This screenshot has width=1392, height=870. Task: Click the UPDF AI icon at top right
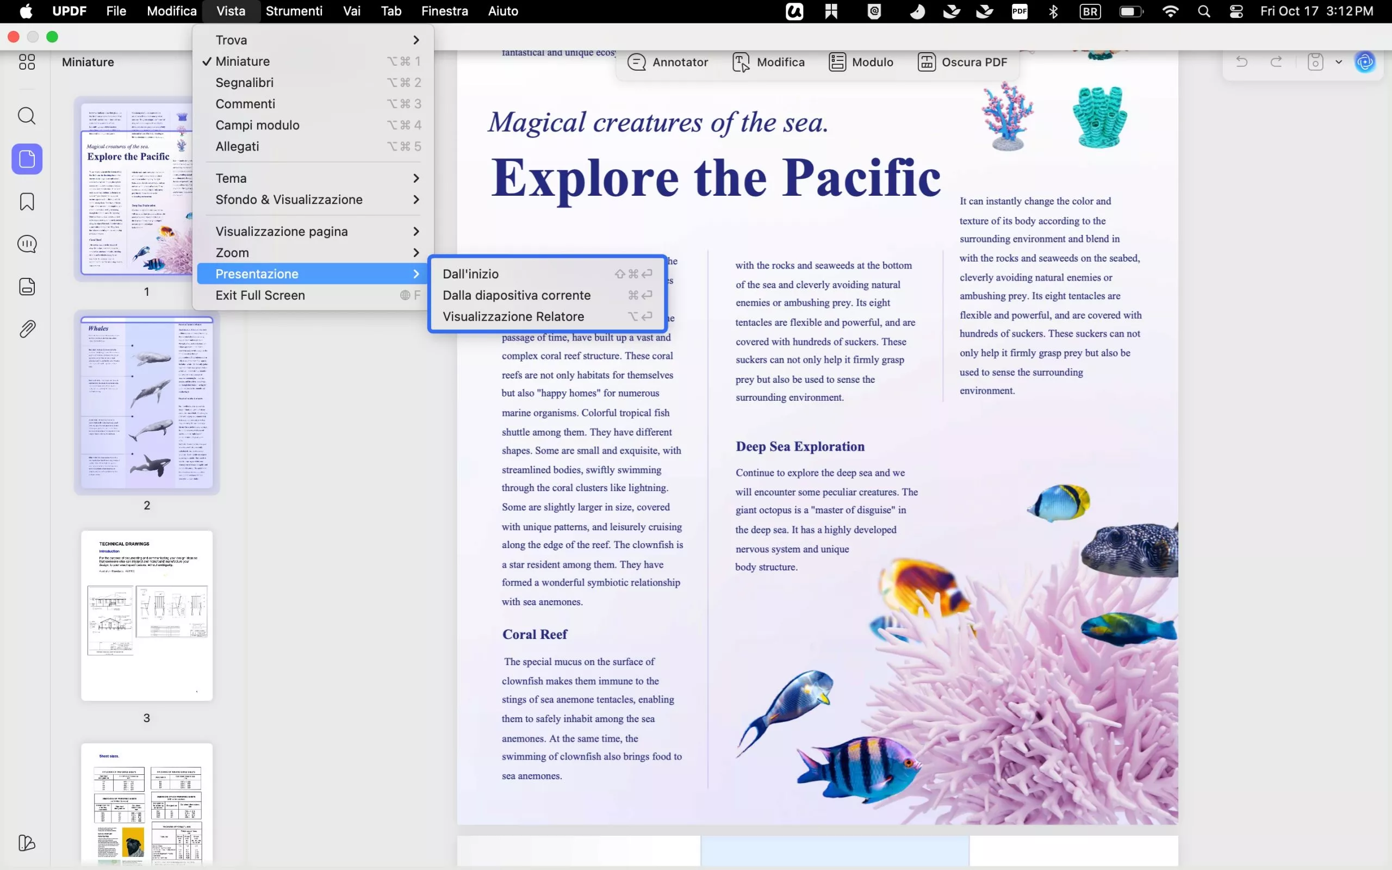[x=1364, y=61]
